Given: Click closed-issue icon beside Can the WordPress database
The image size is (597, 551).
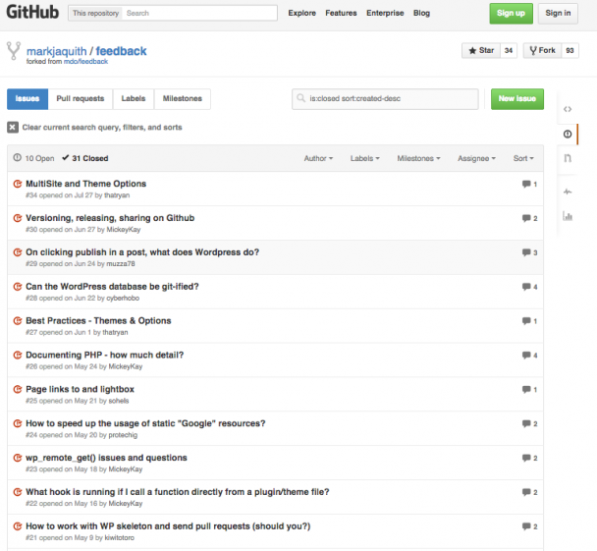Looking at the screenshot, I should (18, 287).
